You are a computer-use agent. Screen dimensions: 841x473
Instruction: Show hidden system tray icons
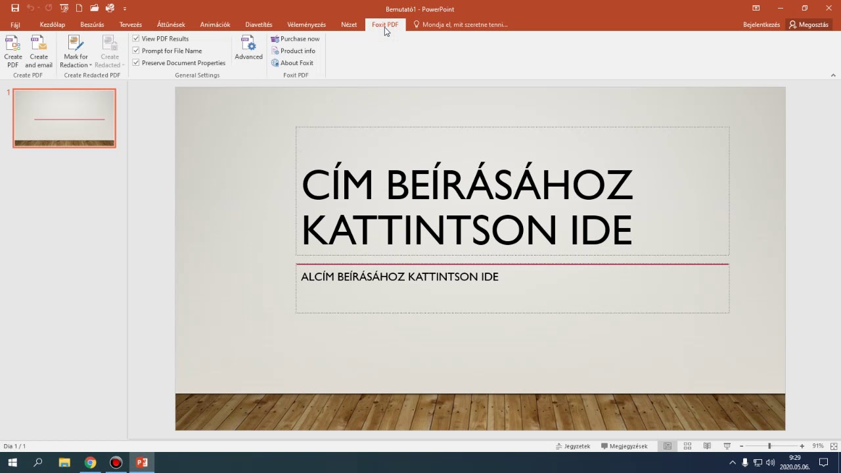pos(733,462)
